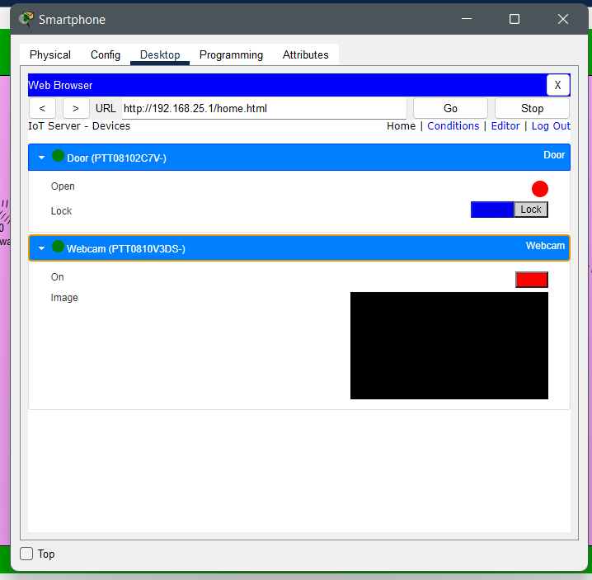Click the Door type label at right

click(554, 155)
